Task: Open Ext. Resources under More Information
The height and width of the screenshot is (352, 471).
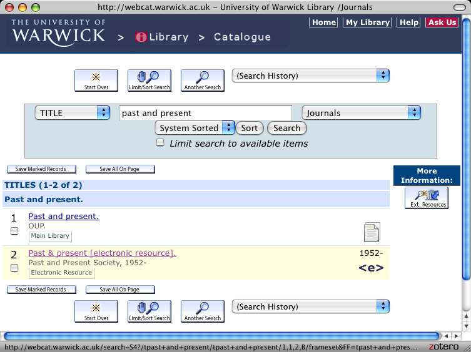Action: [428, 197]
